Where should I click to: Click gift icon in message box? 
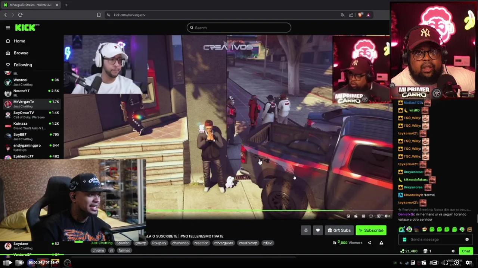tap(404, 240)
